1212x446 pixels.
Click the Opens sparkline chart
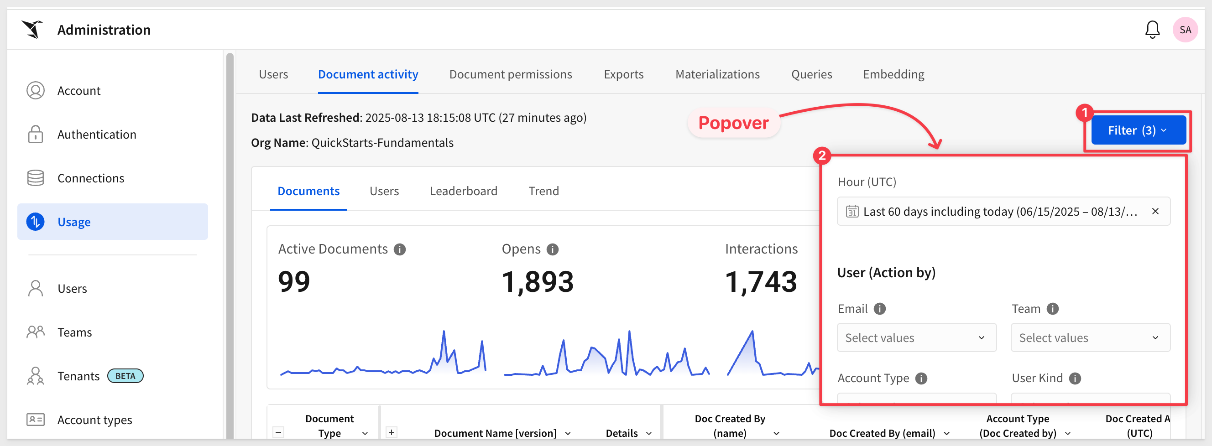[606, 353]
